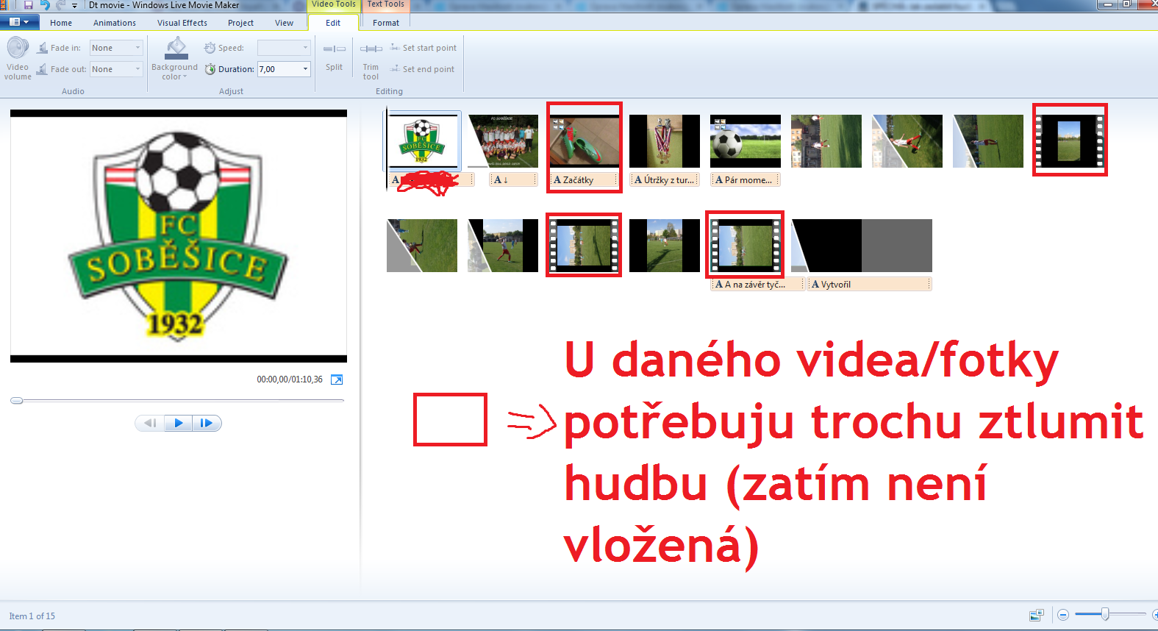
Task: Select the medals clip
Action: [665, 141]
